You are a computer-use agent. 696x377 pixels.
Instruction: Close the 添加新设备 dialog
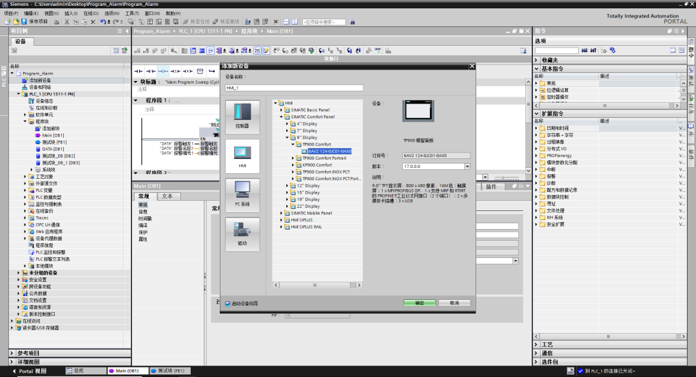[x=472, y=66]
